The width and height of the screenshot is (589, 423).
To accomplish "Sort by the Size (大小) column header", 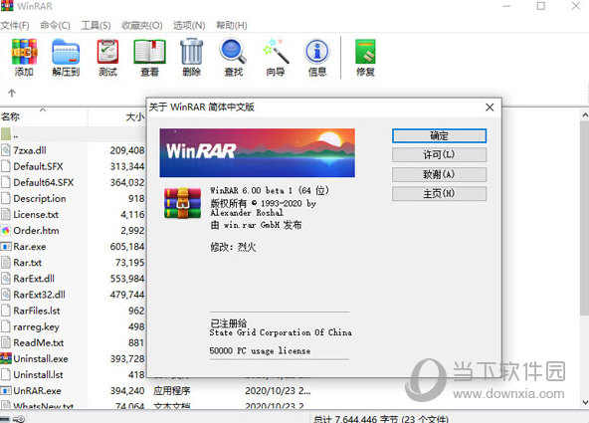I will tap(116, 116).
